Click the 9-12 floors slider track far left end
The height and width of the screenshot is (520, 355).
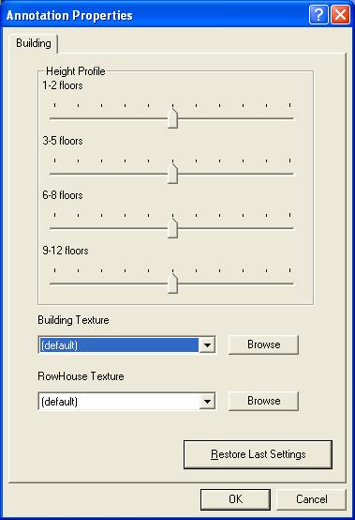click(52, 283)
